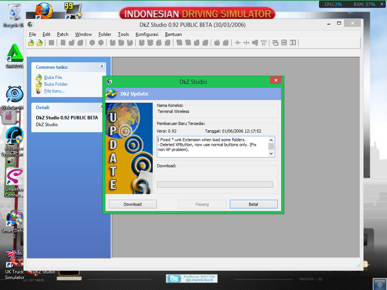Click the down arrow button at the screen's bottom-right corner
The image size is (387, 290).
[x=379, y=284]
